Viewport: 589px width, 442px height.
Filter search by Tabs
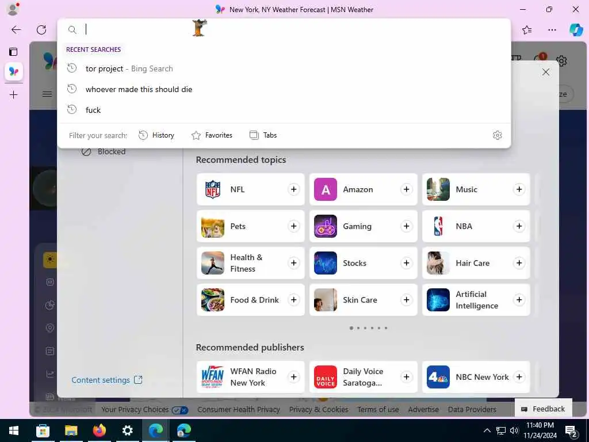(x=263, y=135)
